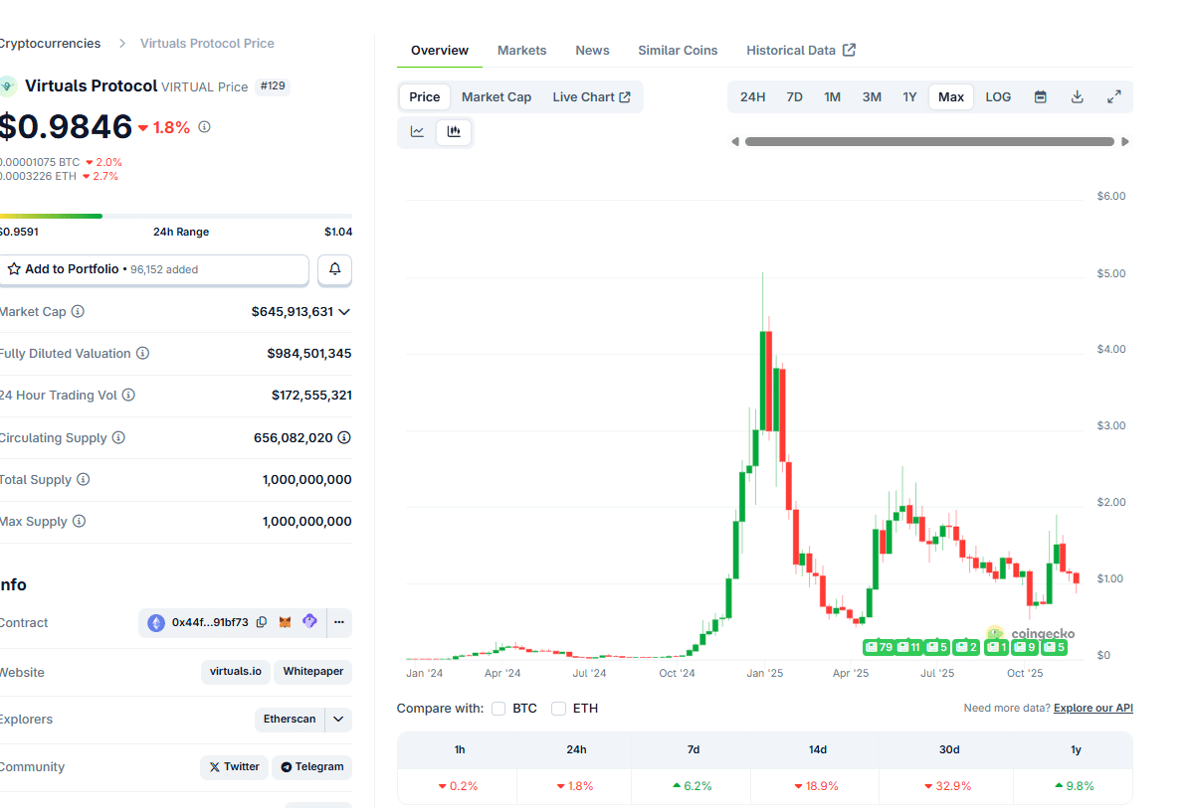Click Add to Portfolio button
This screenshot has width=1194, height=808.
154,269
